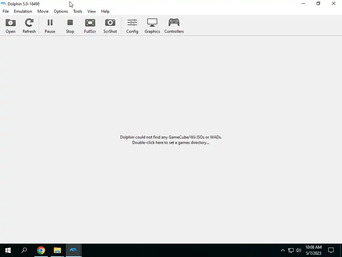
Task: Open the Movie menu
Action: (43, 11)
